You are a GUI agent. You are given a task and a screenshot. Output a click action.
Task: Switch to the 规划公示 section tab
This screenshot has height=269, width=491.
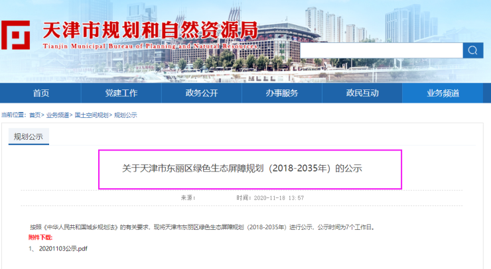pyautogui.click(x=29, y=137)
